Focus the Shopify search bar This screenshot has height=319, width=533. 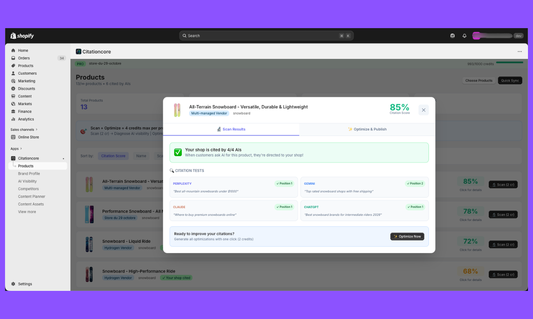click(266, 36)
